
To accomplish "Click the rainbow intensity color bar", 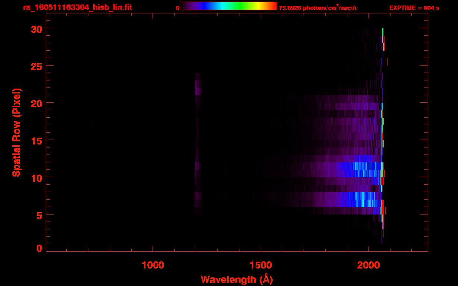I will pos(229,6).
